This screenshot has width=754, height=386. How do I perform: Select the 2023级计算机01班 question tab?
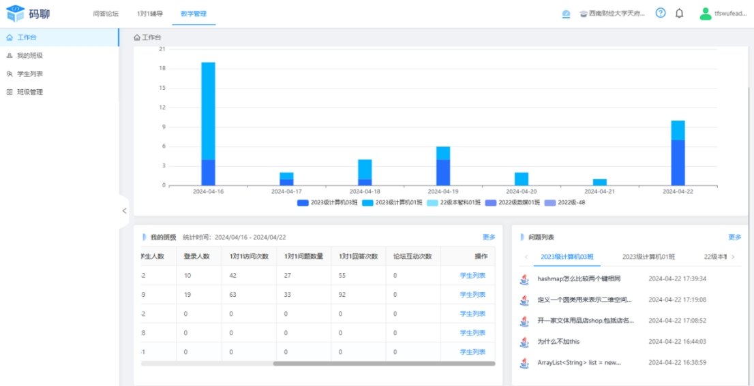pyautogui.click(x=648, y=257)
